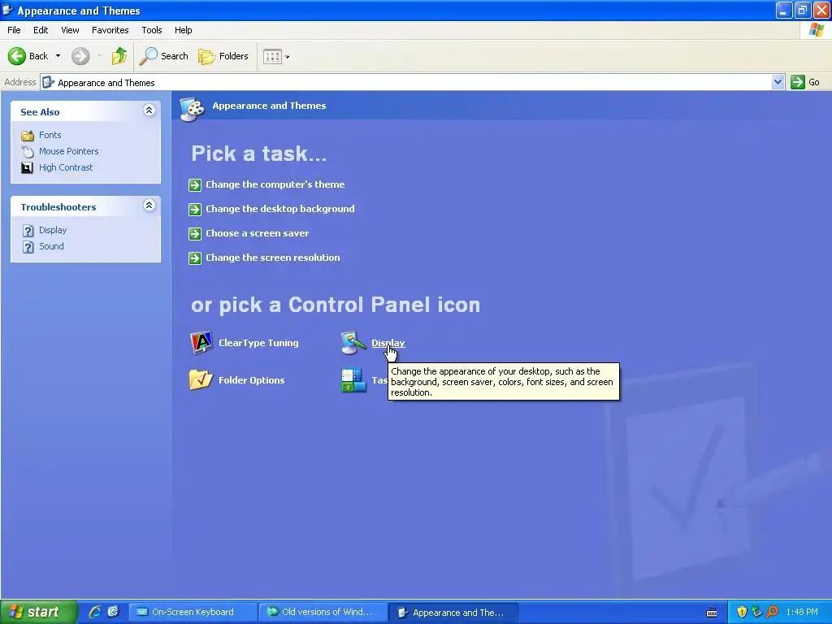Open the Folder Options icon
Screen dimensions: 832x624
(201, 380)
